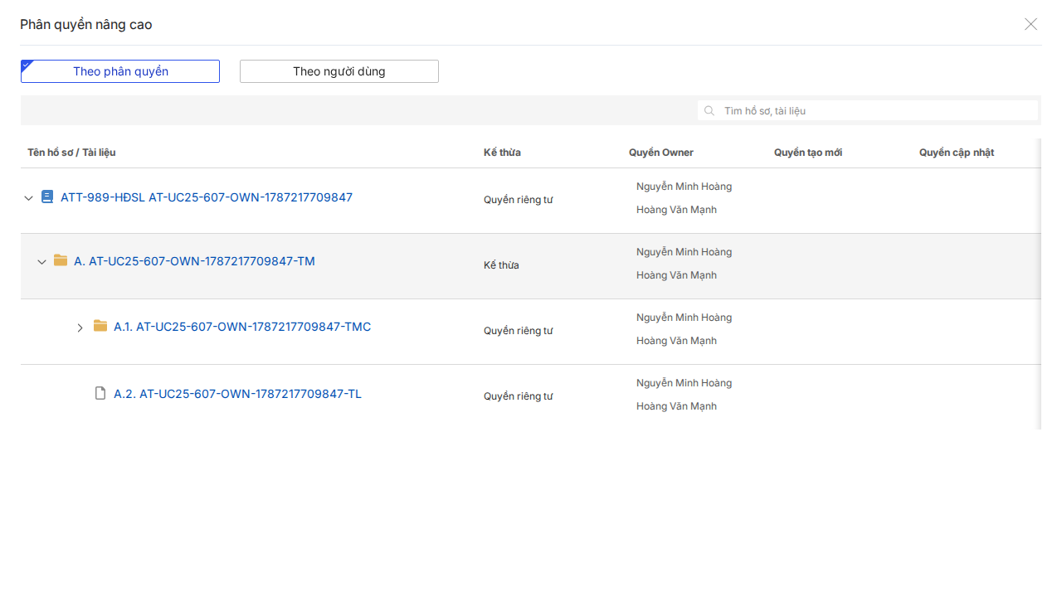Click the Quyền Owner column header
Image resolution: width=1062 pixels, height=597 pixels.
pos(661,153)
